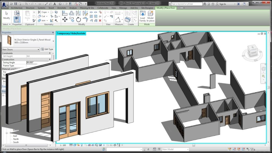Collapse the Constraints section

point(50,53)
